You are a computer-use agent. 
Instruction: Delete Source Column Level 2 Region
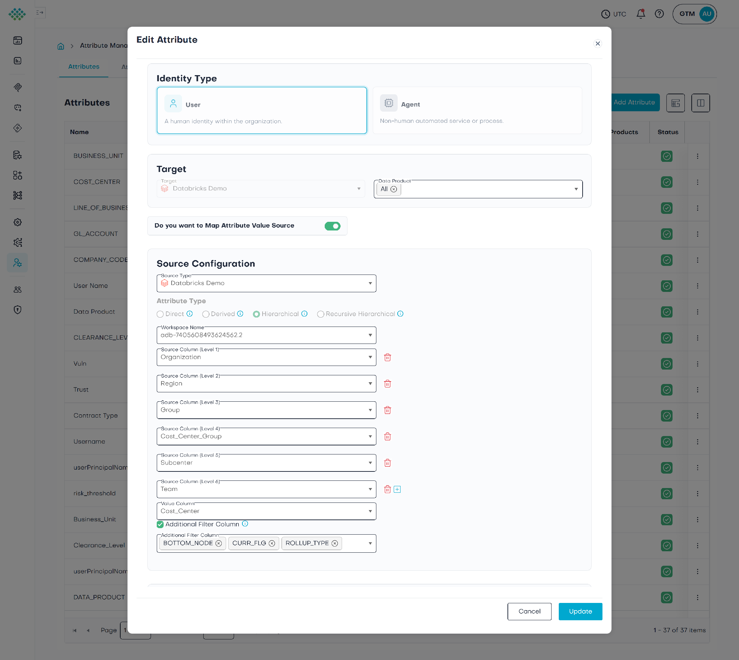387,384
